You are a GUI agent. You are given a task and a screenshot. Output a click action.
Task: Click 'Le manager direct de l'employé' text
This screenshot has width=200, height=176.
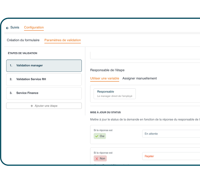click(x=115, y=96)
